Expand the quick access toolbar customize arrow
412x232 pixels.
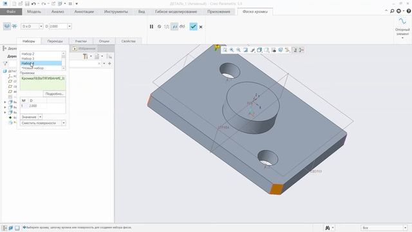click(77, 4)
